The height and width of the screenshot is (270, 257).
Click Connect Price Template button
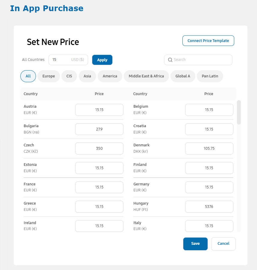tap(208, 40)
